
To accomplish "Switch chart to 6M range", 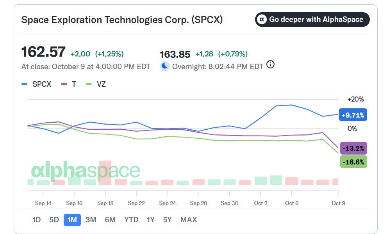I will pyautogui.click(x=110, y=220).
